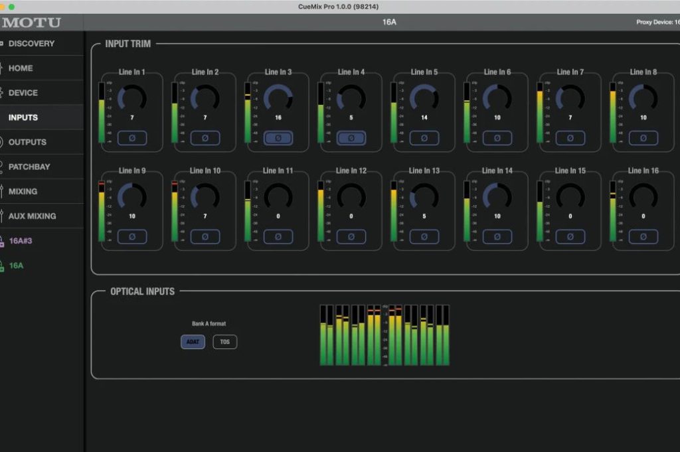
Task: Go to the Home section
Action: click(21, 68)
